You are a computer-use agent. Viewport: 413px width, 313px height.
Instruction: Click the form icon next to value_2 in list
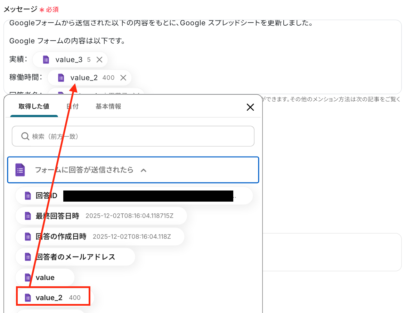tap(28, 297)
